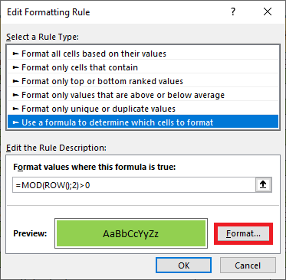Viewport: 286px width, 280px height.
Task: Close the Edit Formatting Rule dialog
Action: pos(268,11)
